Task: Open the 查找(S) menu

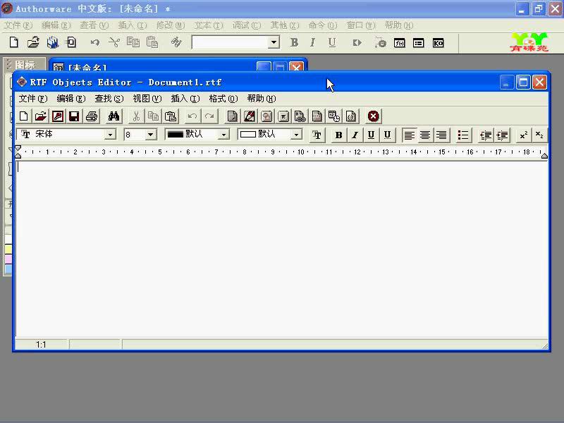Action: tap(109, 99)
